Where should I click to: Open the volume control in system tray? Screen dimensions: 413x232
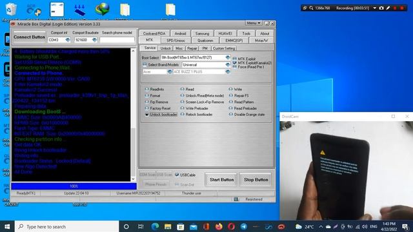coord(365,226)
